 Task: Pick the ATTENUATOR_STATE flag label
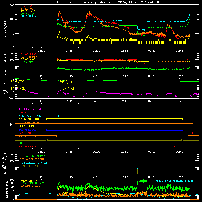[x=31, y=109]
